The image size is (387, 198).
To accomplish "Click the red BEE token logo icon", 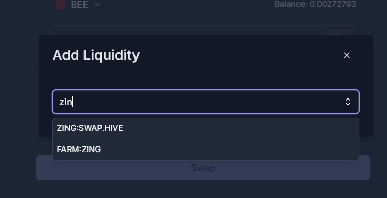I will [60, 5].
